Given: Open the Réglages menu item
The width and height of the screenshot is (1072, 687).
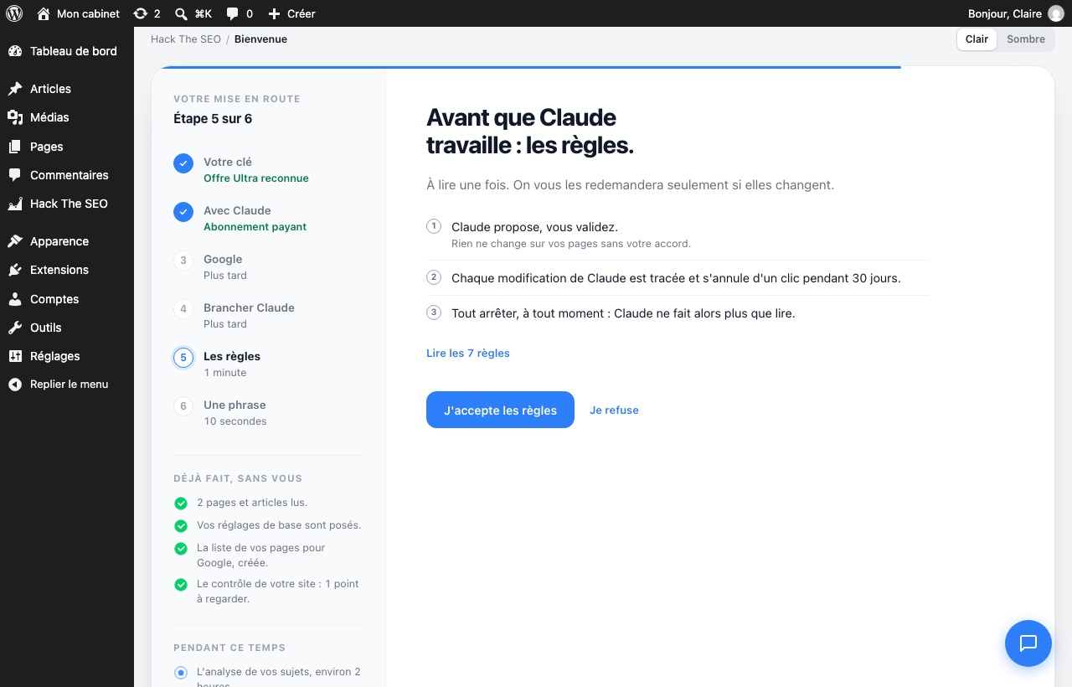Looking at the screenshot, I should point(67,356).
